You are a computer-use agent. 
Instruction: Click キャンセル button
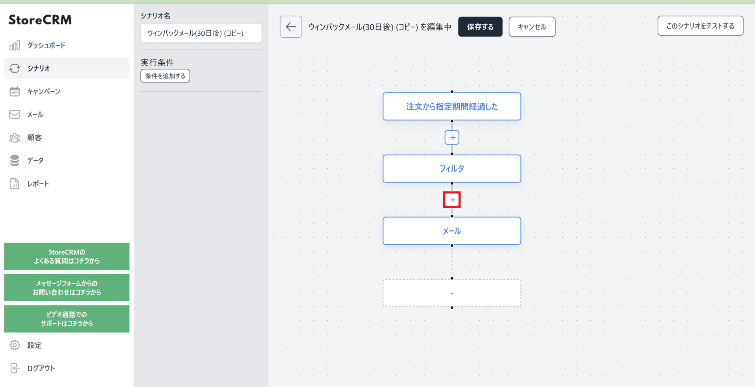click(532, 27)
